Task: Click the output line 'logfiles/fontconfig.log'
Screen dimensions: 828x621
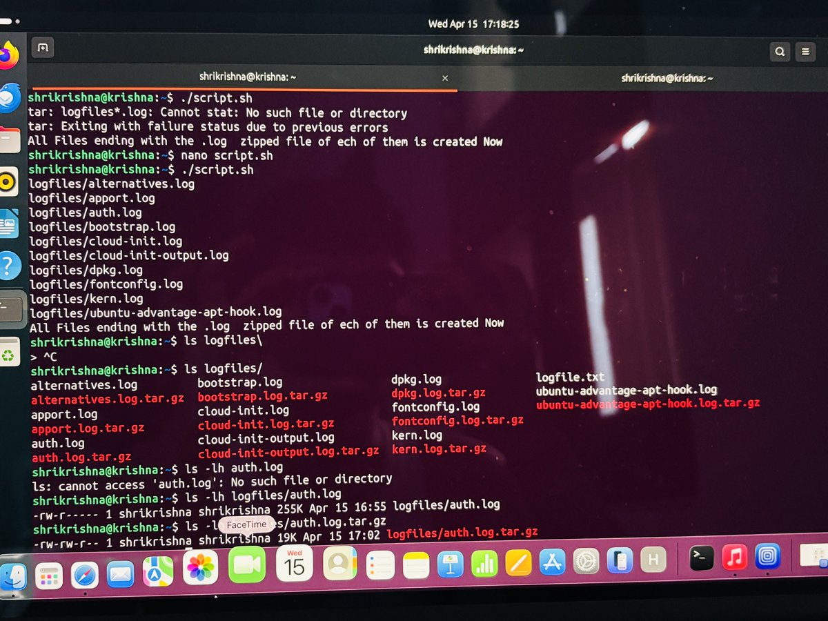Action: coord(106,284)
